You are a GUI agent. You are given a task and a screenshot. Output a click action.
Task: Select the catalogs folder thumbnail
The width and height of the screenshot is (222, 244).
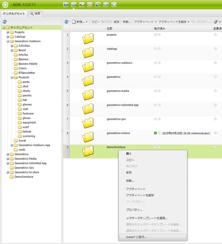(88, 53)
